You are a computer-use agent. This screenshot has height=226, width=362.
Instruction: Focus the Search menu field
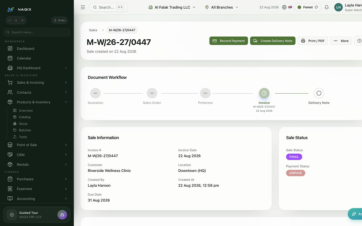click(x=37, y=32)
